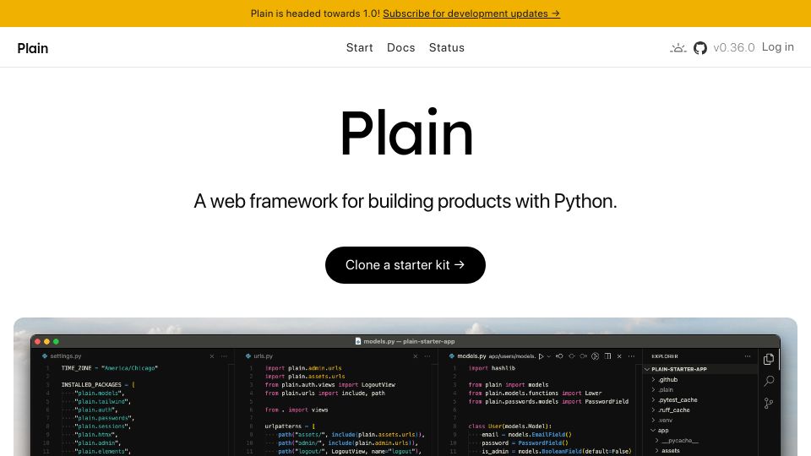Open the GitHub repository icon
Image resolution: width=811 pixels, height=456 pixels.
coord(700,48)
